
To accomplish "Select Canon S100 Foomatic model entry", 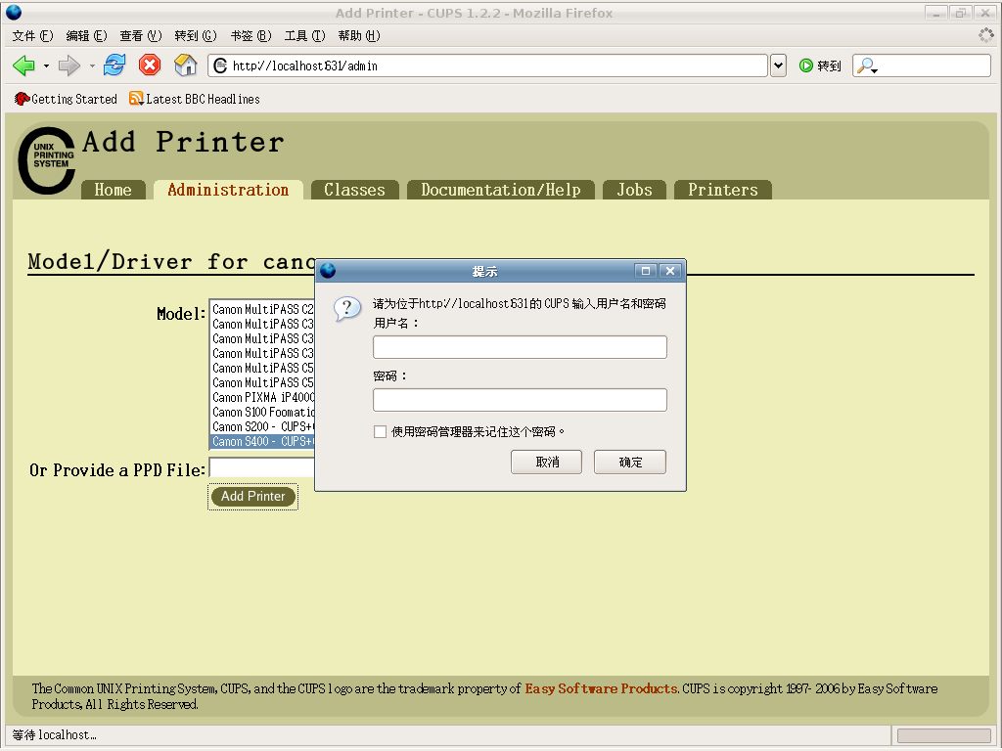I will pos(262,412).
